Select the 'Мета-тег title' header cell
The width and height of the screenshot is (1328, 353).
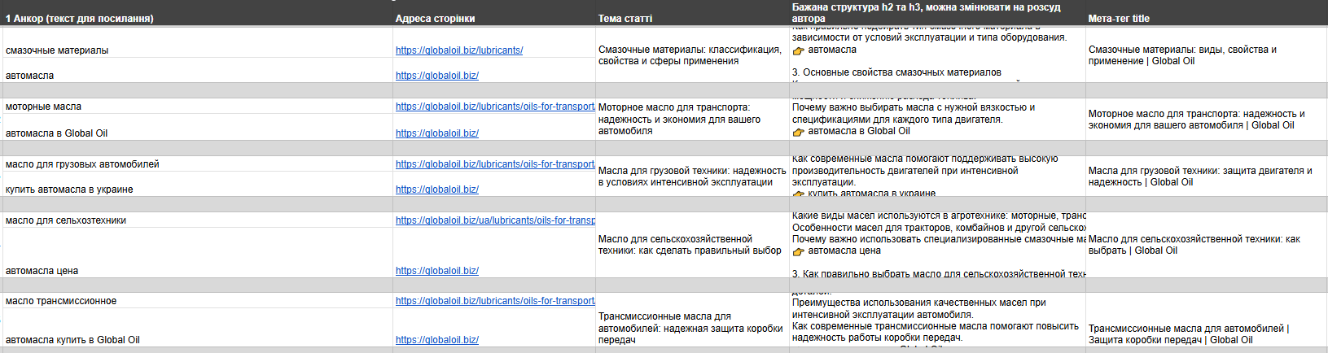point(1207,13)
